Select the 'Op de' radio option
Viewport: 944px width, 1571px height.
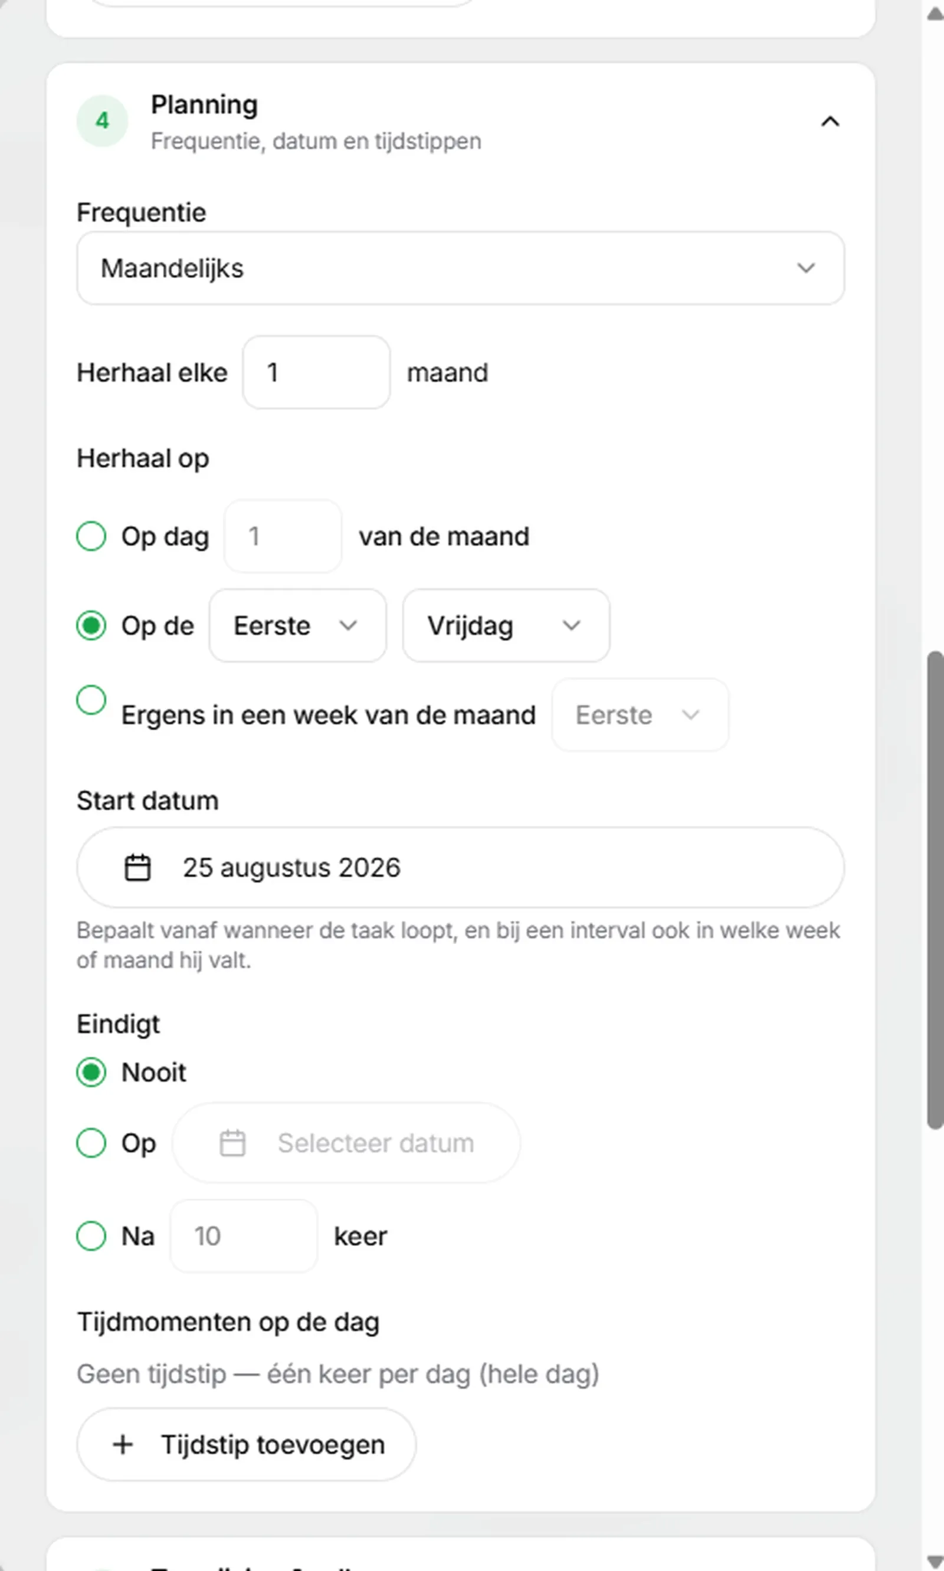click(x=91, y=625)
